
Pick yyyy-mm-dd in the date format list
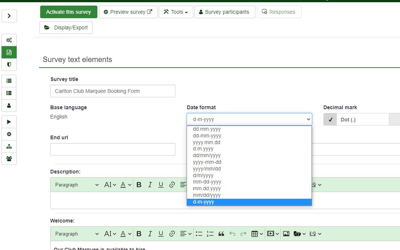click(207, 162)
